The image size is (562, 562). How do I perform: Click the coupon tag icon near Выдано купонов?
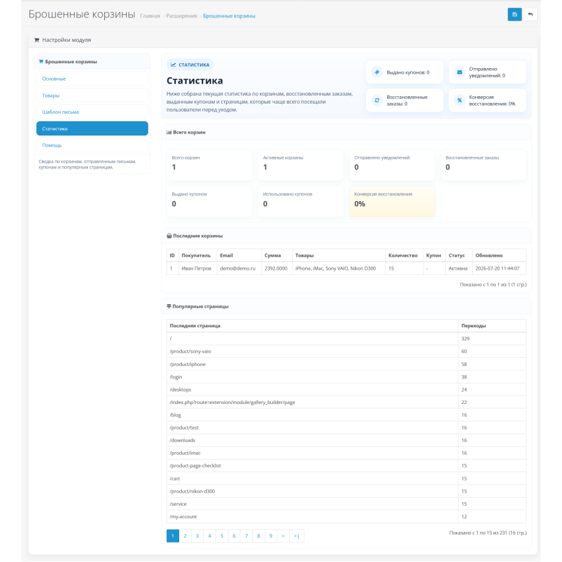pos(377,72)
